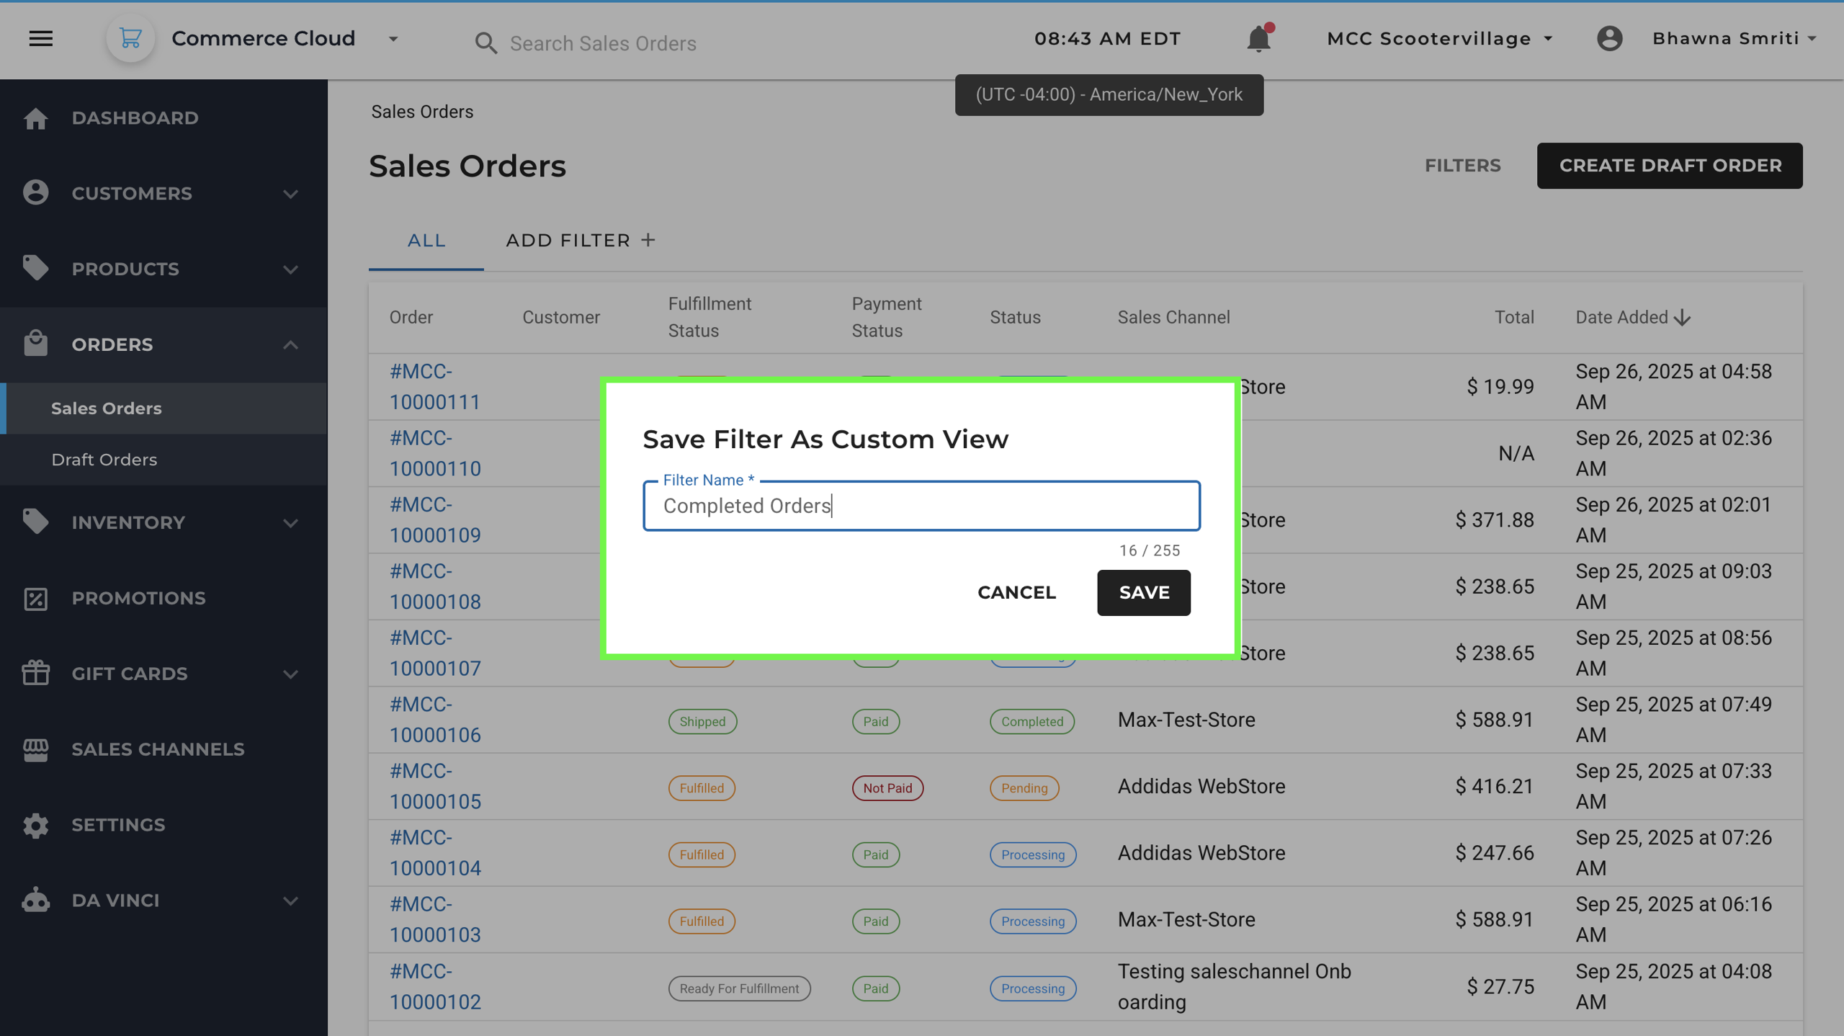This screenshot has width=1844, height=1036.
Task: Click the Filter Name input field
Action: tap(921, 506)
